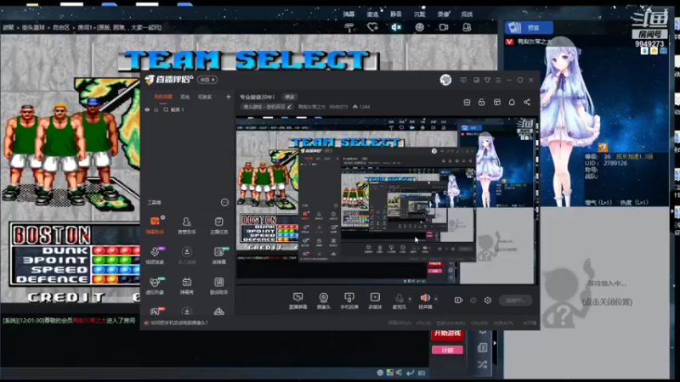The width and height of the screenshot is (680, 382).
Task: Expand the microphone options arrow
Action: (410, 299)
